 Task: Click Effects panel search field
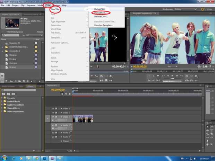point(18,90)
